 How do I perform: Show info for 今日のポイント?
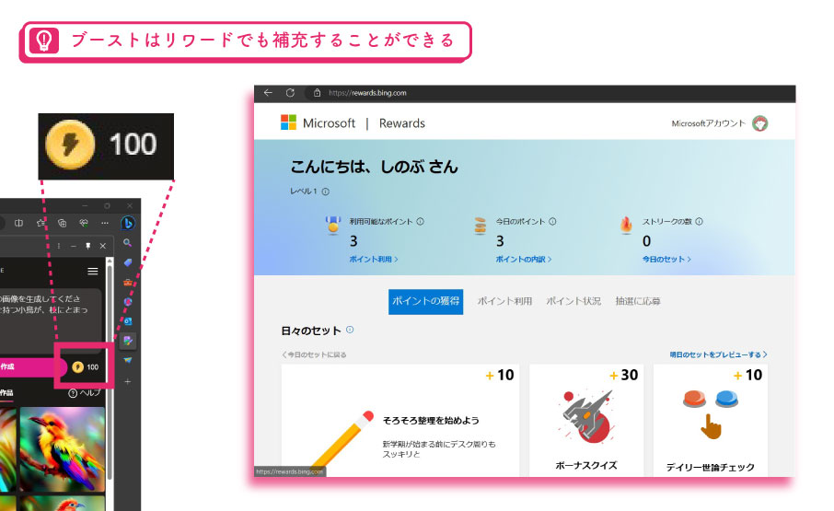(552, 221)
